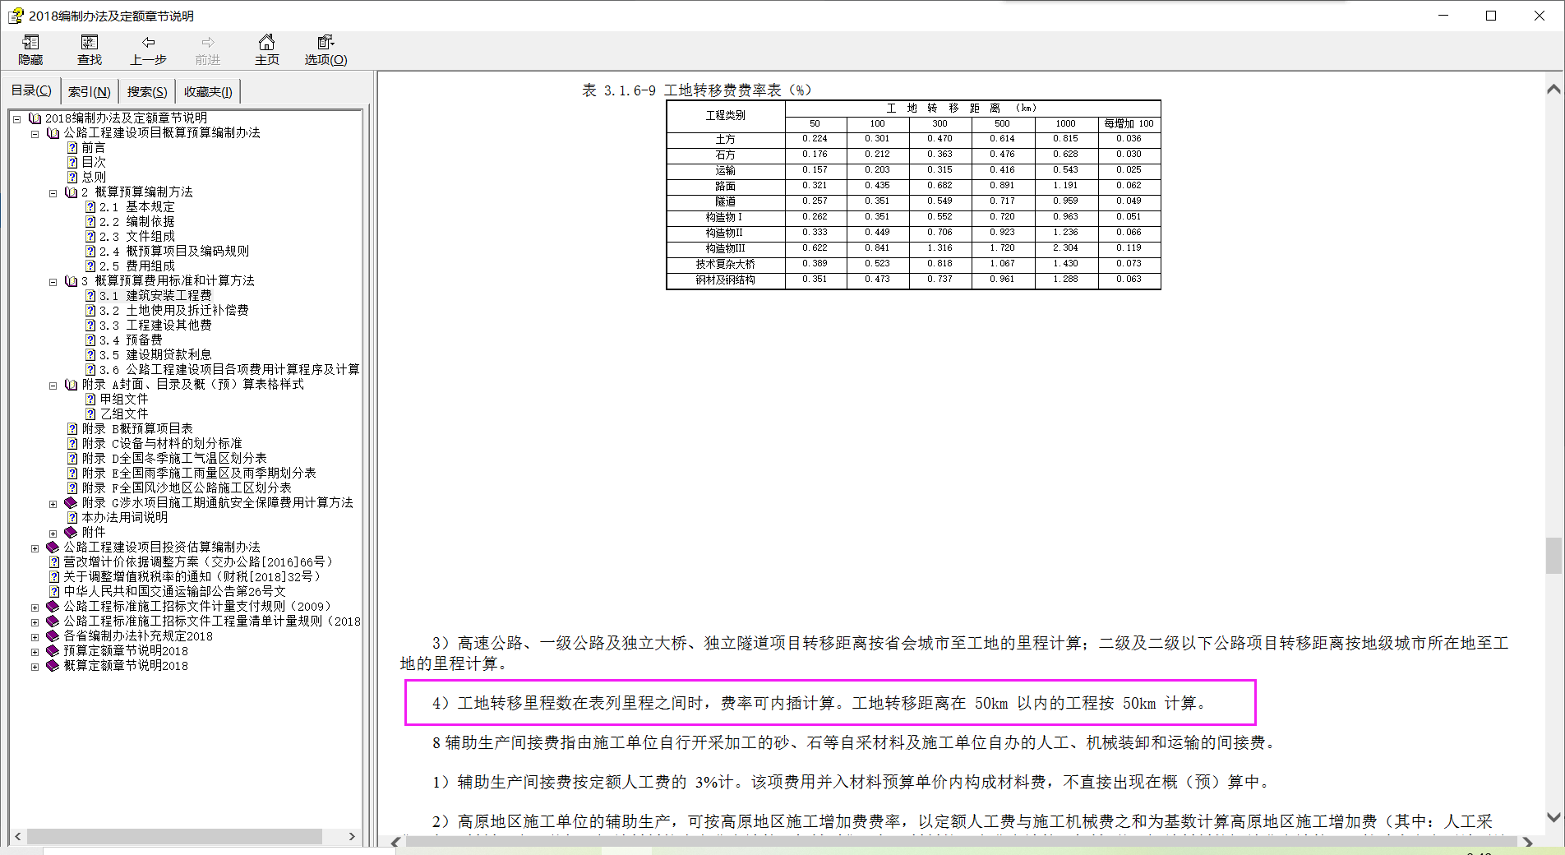Collapse the 3 概算预算费用标准和计算方法 branch
This screenshot has width=1565, height=855.
pyautogui.click(x=53, y=282)
